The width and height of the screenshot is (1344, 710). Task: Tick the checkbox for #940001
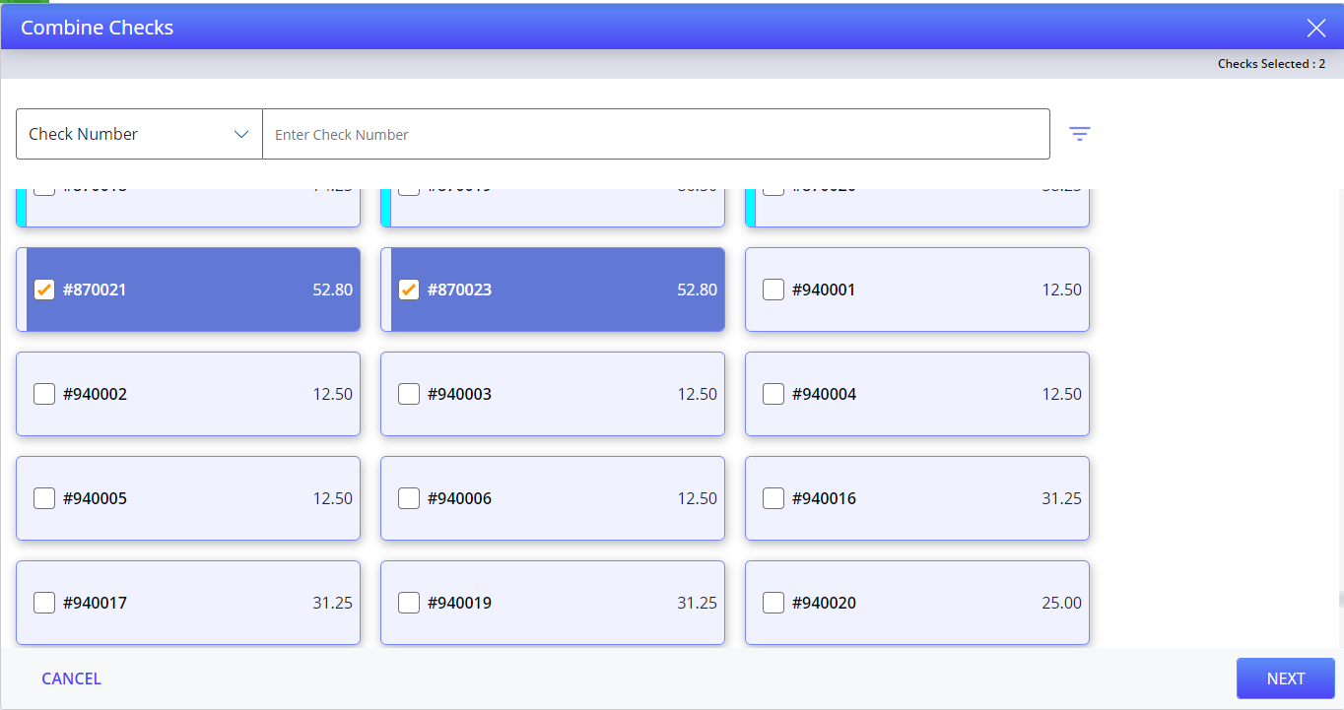[773, 290]
